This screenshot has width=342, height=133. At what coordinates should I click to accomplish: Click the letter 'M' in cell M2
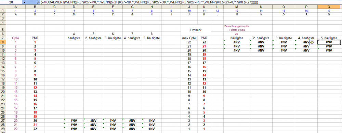pos(237,14)
